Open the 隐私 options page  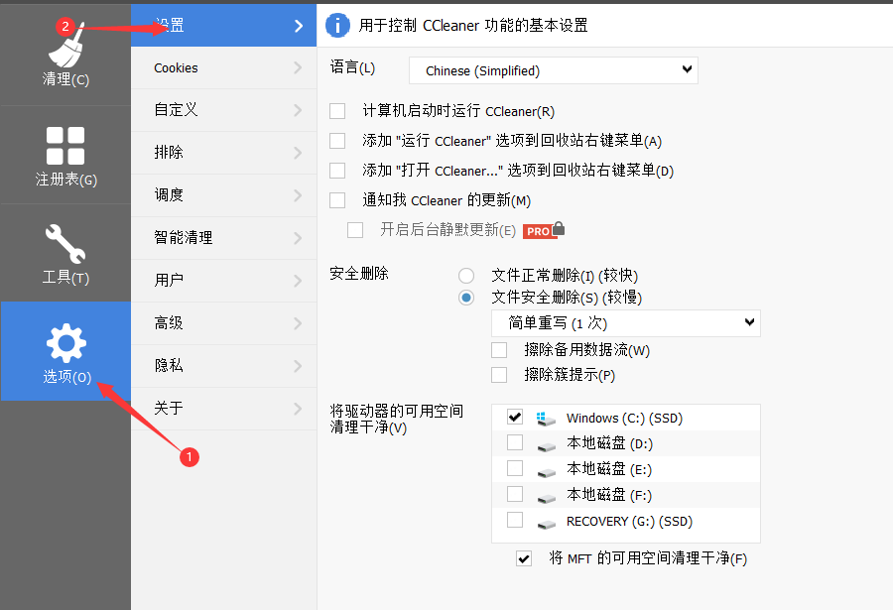[x=224, y=366]
